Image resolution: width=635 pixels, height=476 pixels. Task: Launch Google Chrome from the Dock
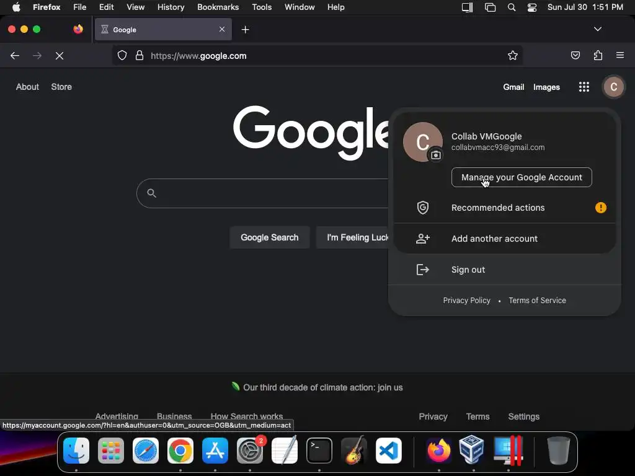(x=180, y=451)
